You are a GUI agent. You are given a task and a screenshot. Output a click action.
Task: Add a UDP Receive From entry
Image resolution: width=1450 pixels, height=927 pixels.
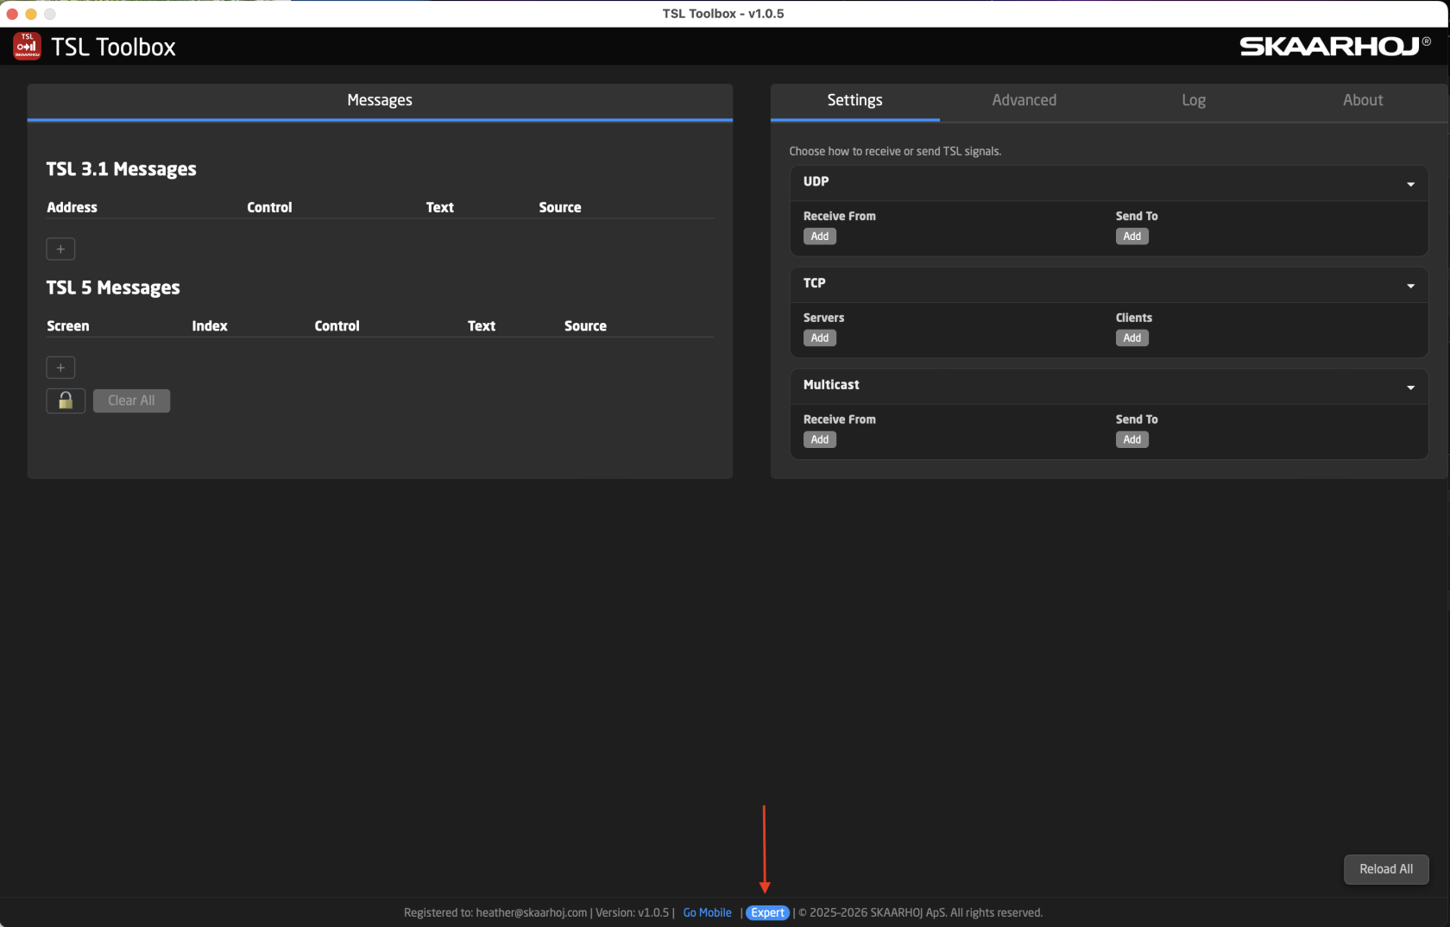(x=820, y=236)
